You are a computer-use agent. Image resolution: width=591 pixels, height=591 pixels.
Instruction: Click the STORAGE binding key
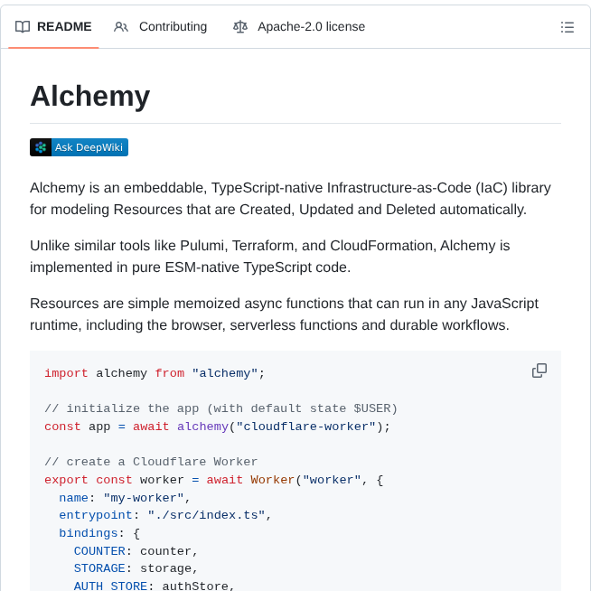[99, 568]
